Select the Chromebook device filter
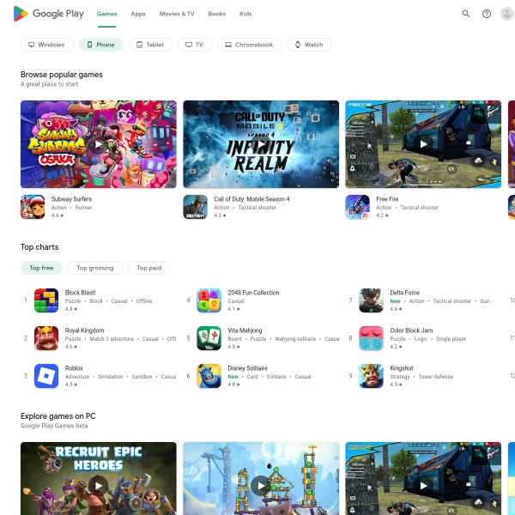This screenshot has height=515, width=515. coord(250,45)
